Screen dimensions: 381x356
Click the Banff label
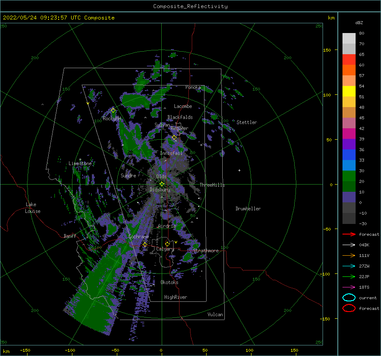click(70, 236)
